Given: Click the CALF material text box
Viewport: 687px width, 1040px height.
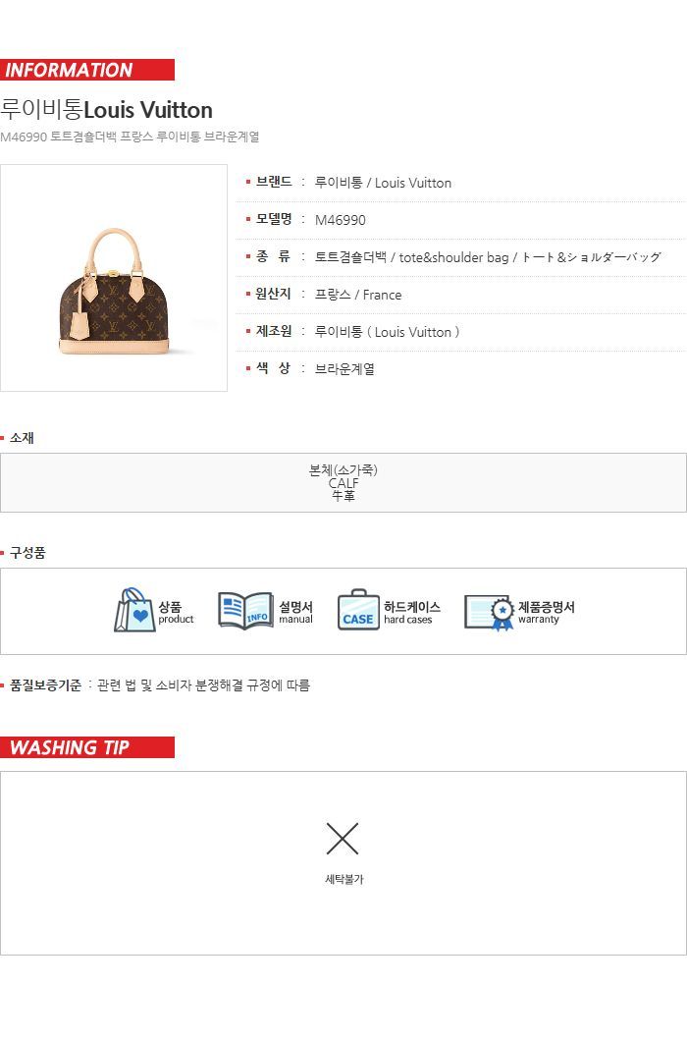Looking at the screenshot, I should (x=343, y=483).
